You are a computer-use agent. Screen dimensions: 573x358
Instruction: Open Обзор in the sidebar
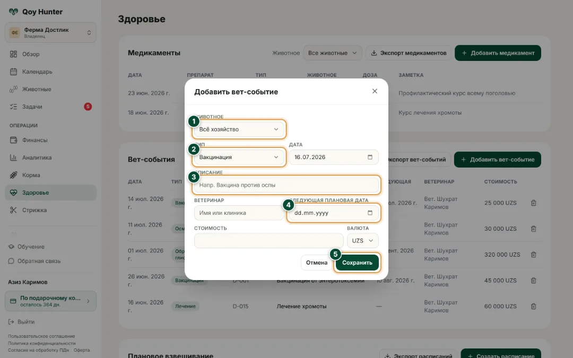[50, 54]
